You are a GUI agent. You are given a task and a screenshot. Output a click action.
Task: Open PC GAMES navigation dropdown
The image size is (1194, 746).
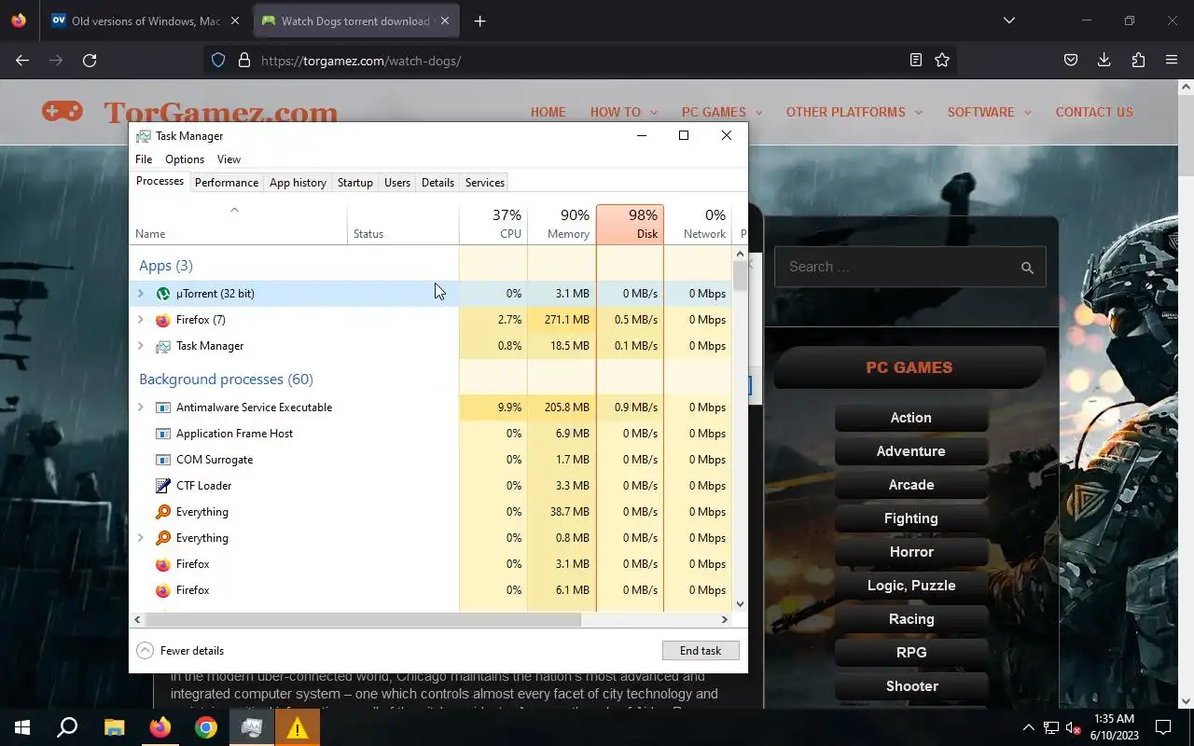[x=722, y=112]
